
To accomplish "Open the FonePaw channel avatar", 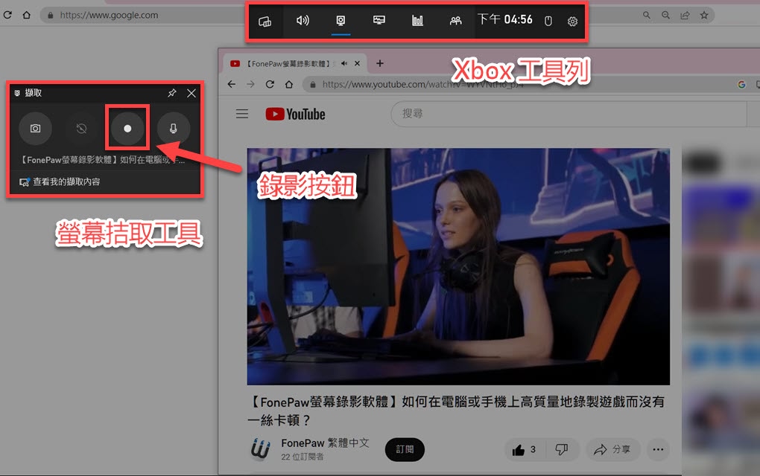I will point(261,449).
